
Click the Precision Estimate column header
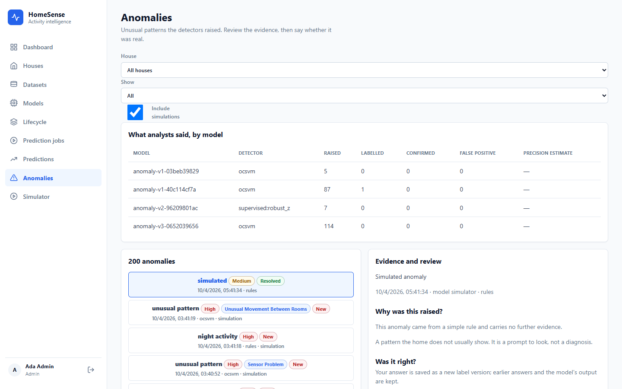click(x=548, y=153)
